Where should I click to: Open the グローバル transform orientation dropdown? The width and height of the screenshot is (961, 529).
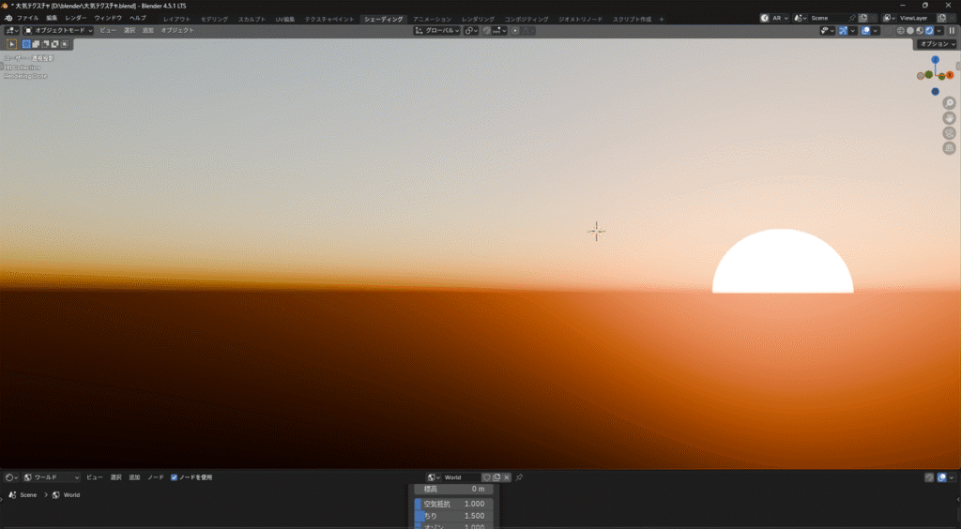pos(437,31)
